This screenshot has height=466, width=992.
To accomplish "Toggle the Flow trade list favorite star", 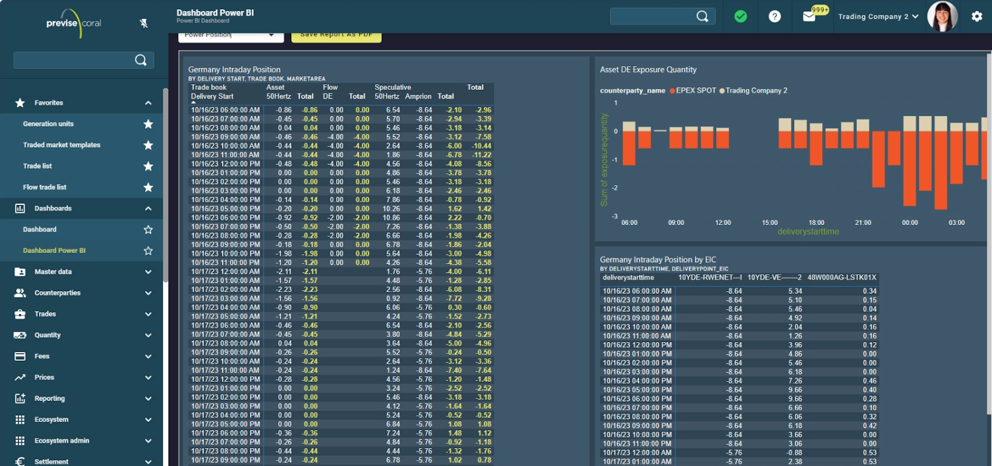I will point(148,187).
